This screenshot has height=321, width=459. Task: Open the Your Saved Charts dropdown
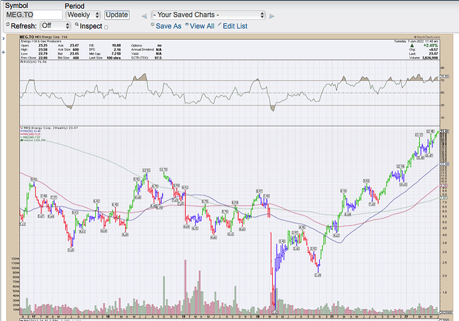[x=208, y=15]
